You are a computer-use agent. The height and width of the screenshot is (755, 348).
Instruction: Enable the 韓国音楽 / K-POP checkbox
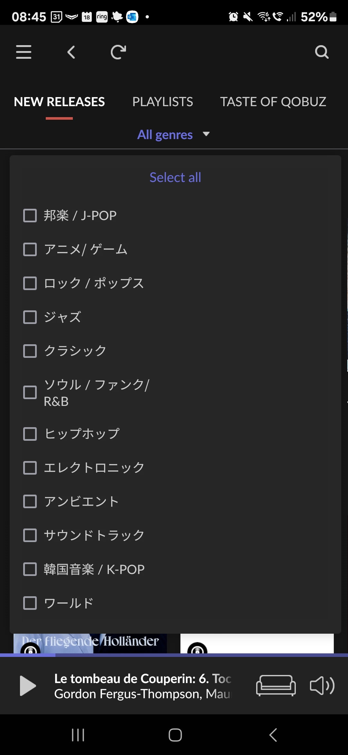[x=30, y=569]
